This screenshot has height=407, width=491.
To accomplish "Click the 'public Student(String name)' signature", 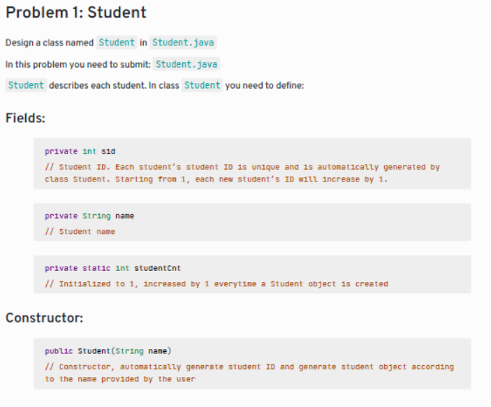I will pos(108,351).
